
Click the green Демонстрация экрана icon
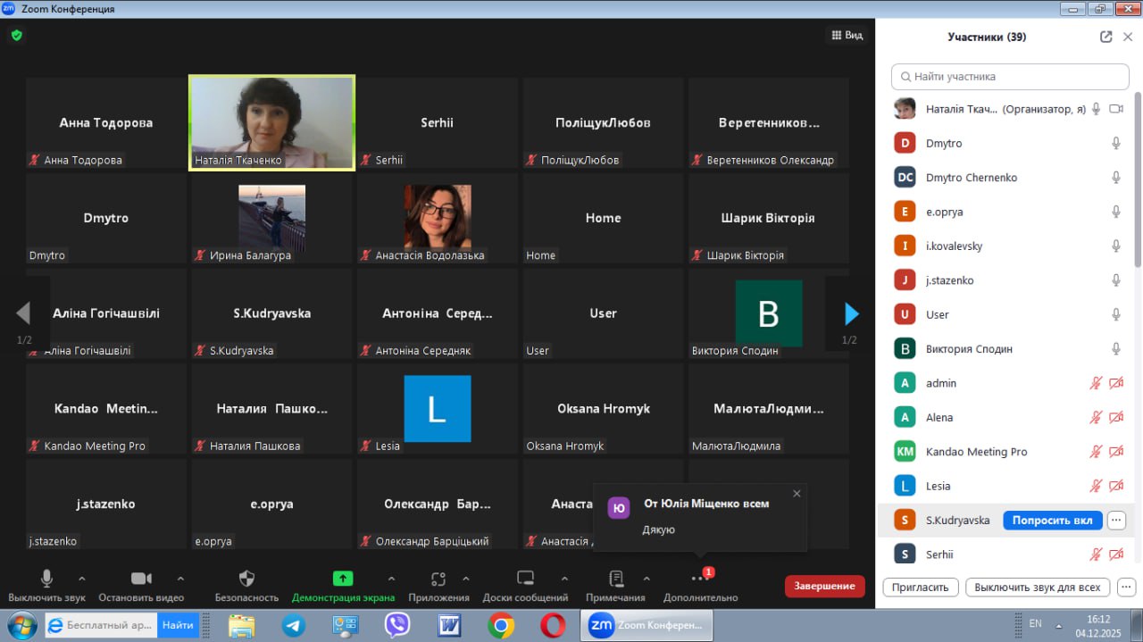343,579
